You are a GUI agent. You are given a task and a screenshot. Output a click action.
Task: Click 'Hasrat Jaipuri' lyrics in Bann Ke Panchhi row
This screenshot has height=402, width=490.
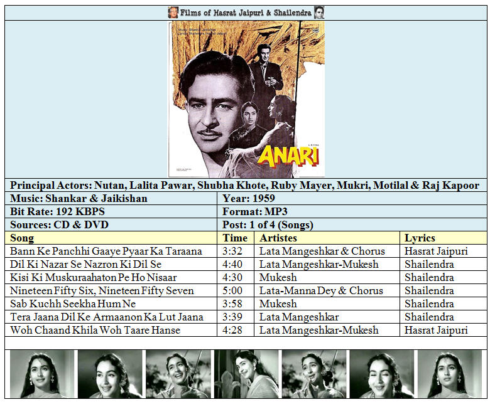(x=436, y=251)
